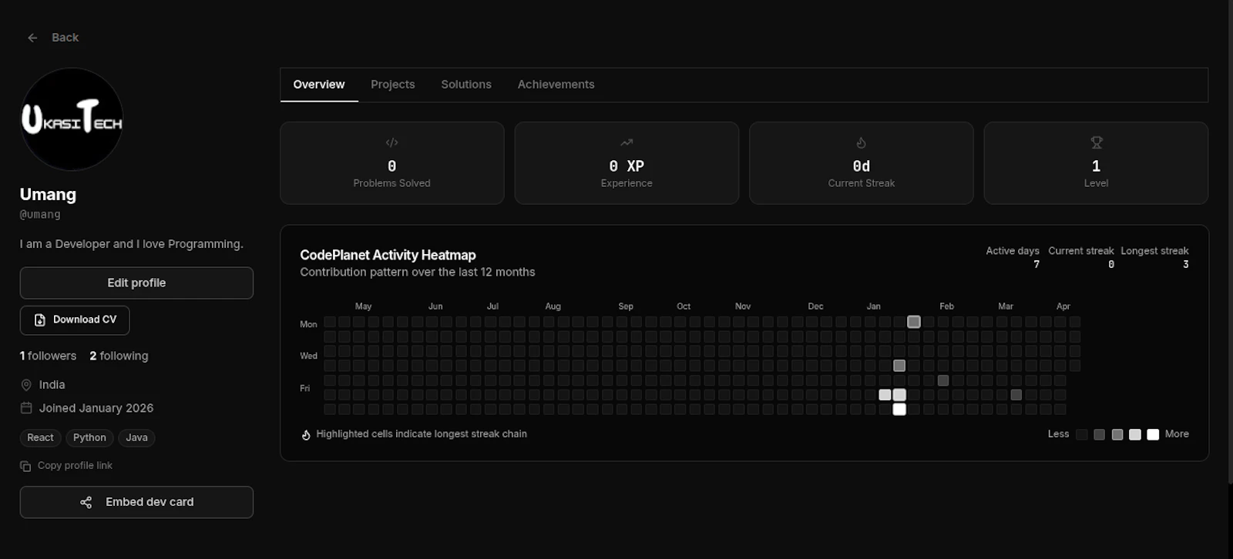Click the Edit profile button
Viewport: 1233px width, 559px height.
pyautogui.click(x=136, y=283)
